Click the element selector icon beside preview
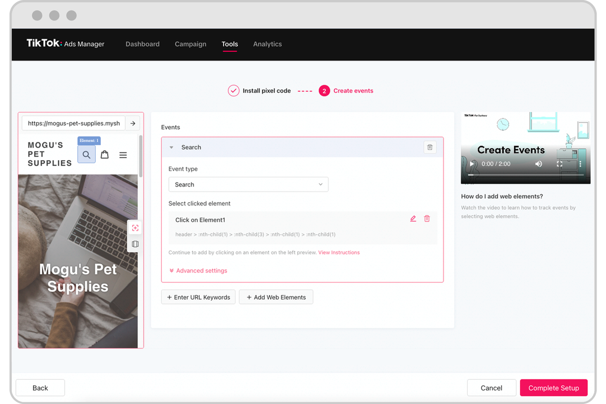The height and width of the screenshot is (404, 606). pyautogui.click(x=135, y=228)
